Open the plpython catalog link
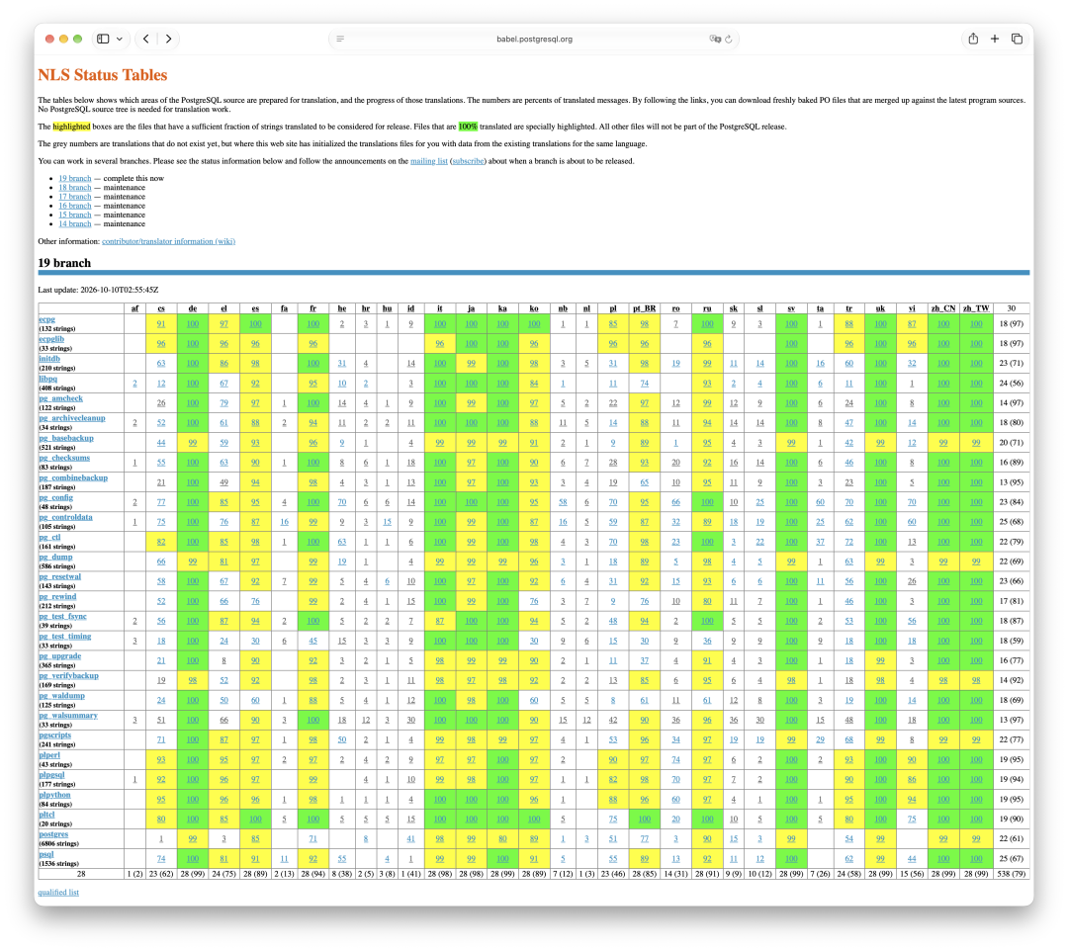This screenshot has height=951, width=1068. 55,795
